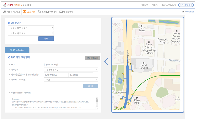Open the Open API 발급요청 link
The image size is (197, 123).
click(x=169, y=5)
